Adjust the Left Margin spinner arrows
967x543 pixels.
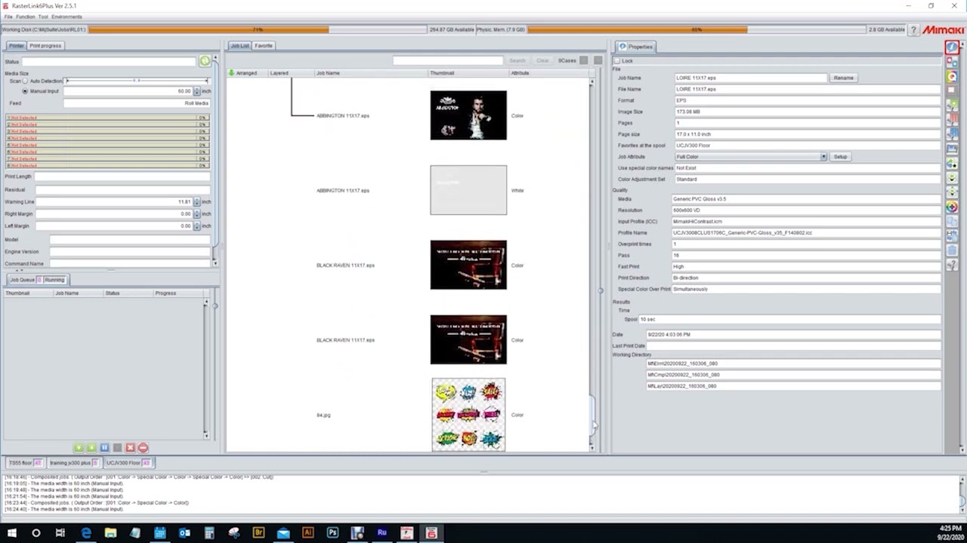click(x=196, y=226)
